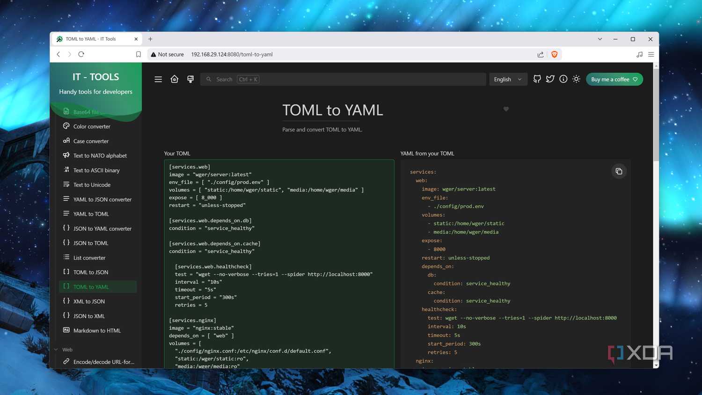Open tab search dropdown chevron
Image resolution: width=702 pixels, height=395 pixels.
coord(600,39)
